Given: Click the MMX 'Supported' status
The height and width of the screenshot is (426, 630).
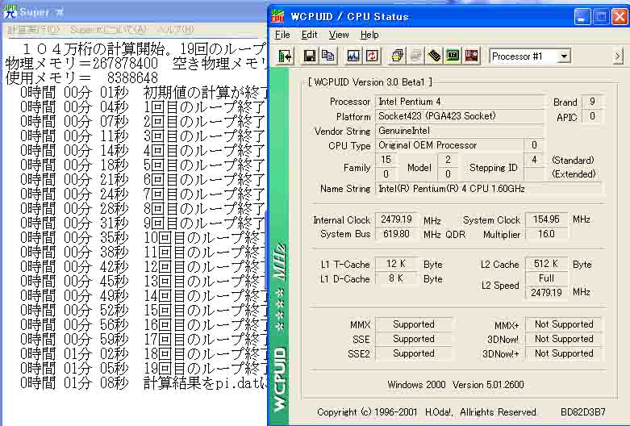Looking at the screenshot, I should 414,324.
